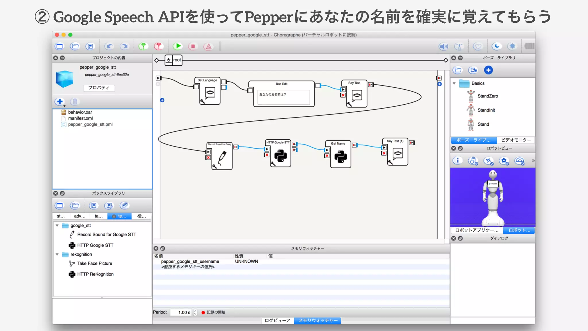588x331 pixels.
Task: Add a file with the blue plus button
Action: coord(60,101)
